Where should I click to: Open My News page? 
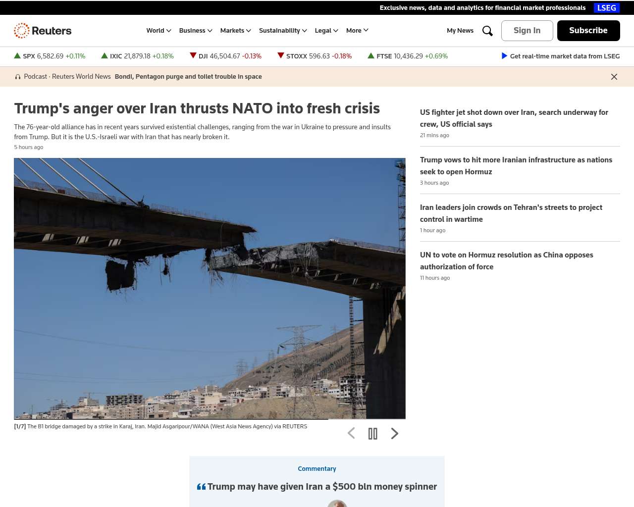point(460,31)
